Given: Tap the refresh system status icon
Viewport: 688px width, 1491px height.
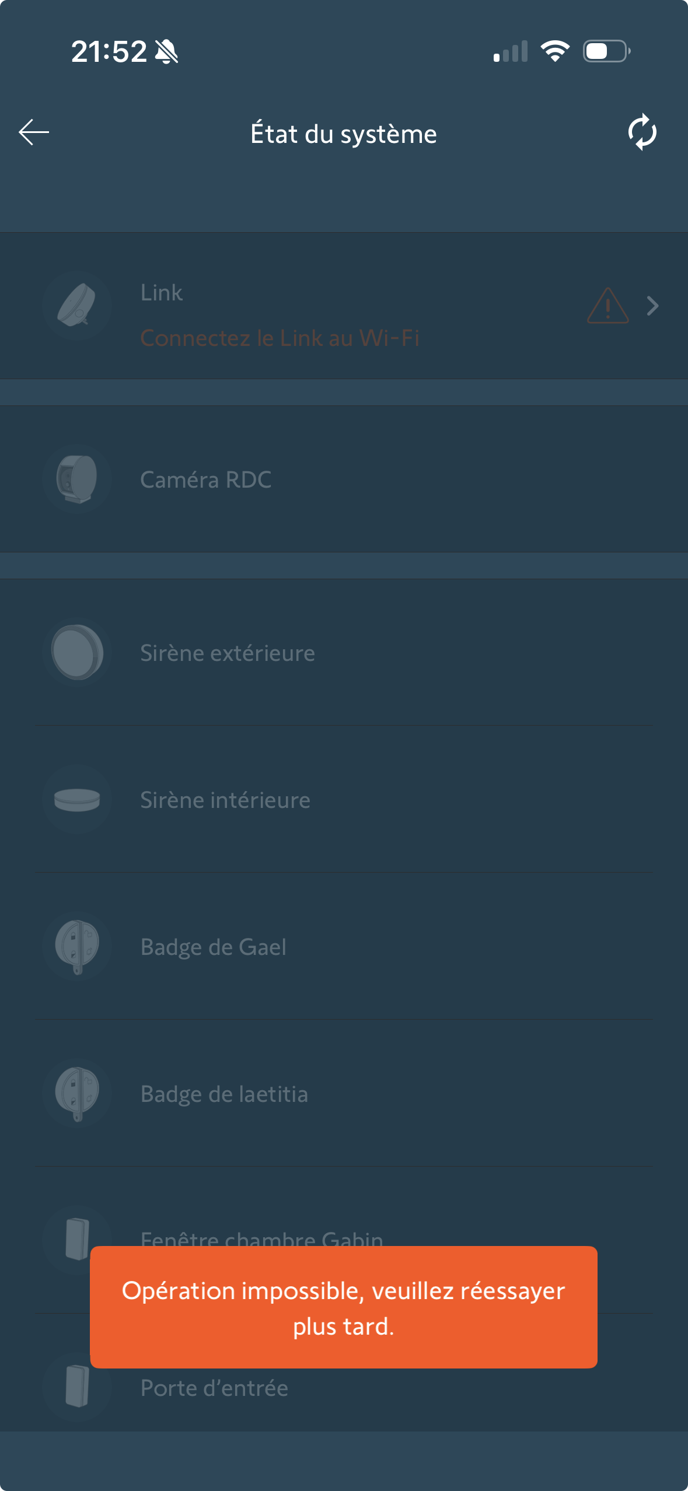Looking at the screenshot, I should [642, 132].
